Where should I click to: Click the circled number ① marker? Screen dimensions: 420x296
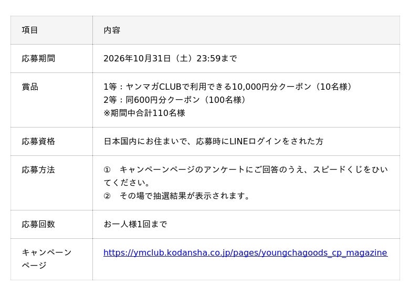tap(107, 170)
